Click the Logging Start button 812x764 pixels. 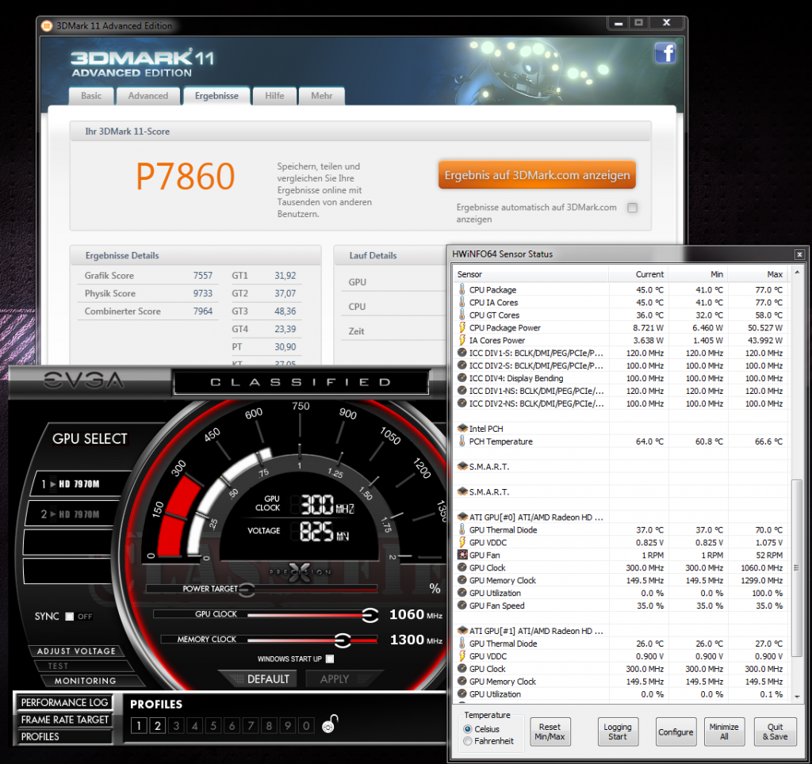(x=617, y=732)
